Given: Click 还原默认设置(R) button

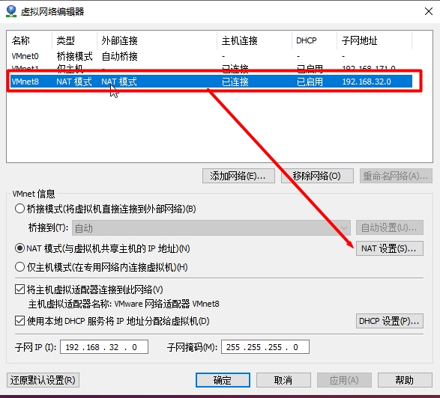Looking at the screenshot, I should pyautogui.click(x=43, y=380).
